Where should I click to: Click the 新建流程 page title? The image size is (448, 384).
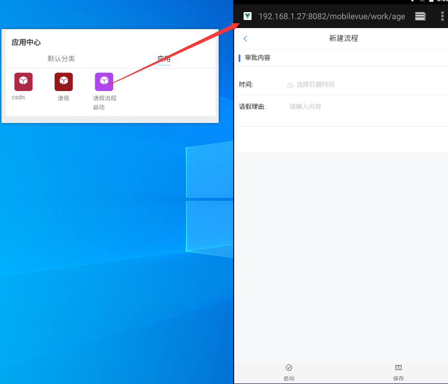(x=343, y=38)
